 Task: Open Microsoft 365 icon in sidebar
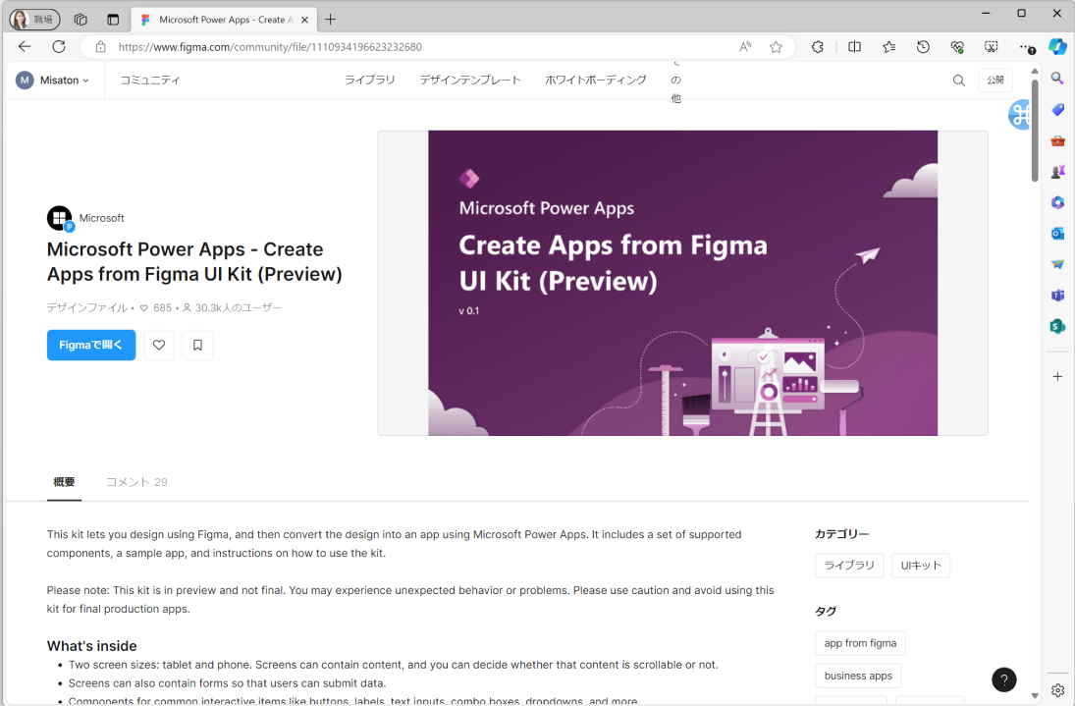[x=1058, y=202]
